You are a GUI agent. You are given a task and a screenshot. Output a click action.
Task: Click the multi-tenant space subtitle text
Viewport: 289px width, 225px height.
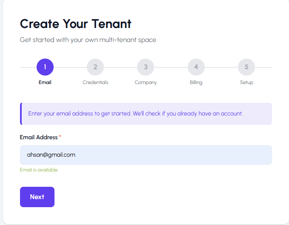[88, 40]
